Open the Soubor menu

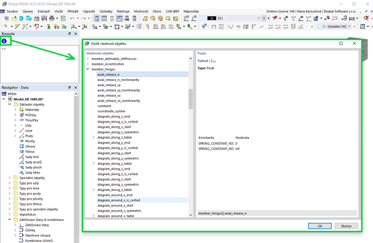12,11
